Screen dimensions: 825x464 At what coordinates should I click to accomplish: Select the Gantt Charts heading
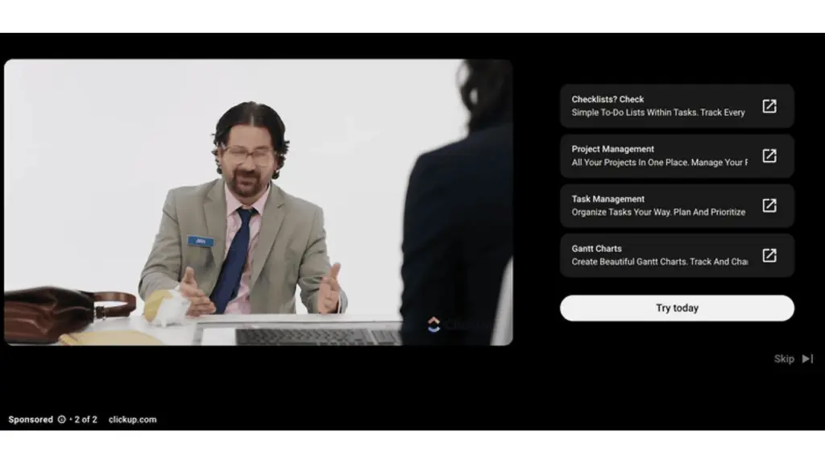[596, 249]
